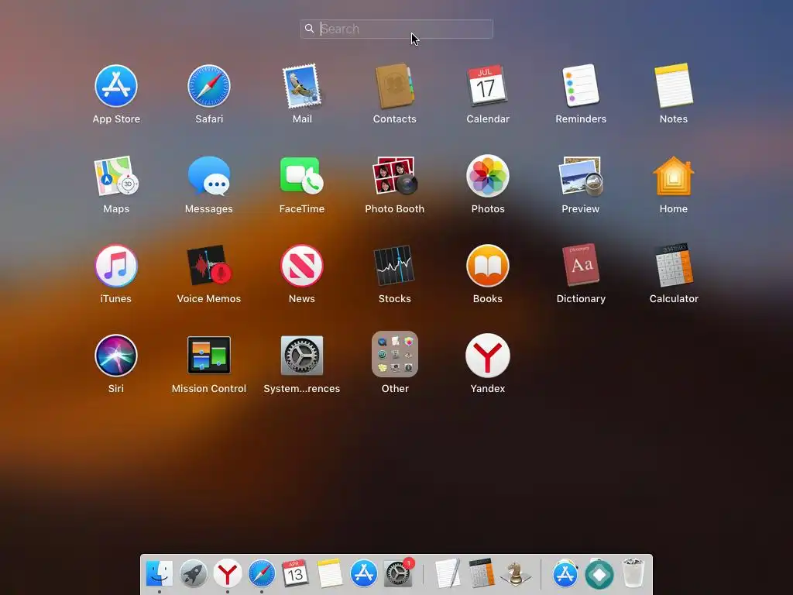Screen dimensions: 793x595
Task: Switch to Yandex browser in the Dock
Action: 227,574
